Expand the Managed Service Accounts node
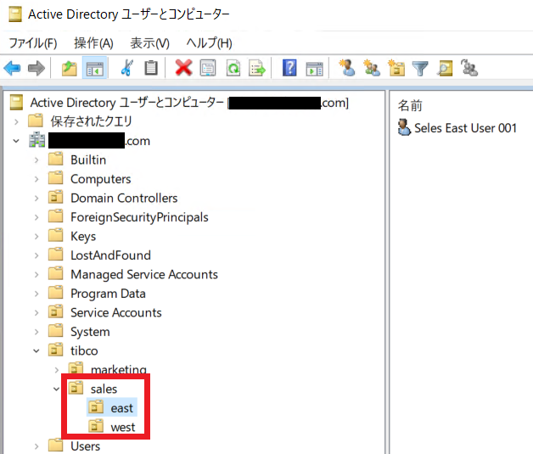 coord(36,274)
